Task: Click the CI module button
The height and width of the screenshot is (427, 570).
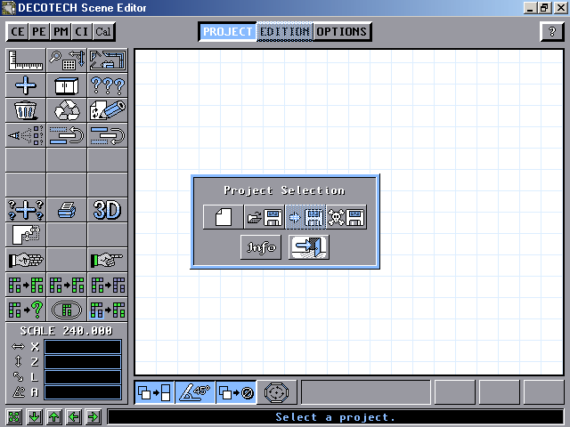Action: [x=81, y=32]
